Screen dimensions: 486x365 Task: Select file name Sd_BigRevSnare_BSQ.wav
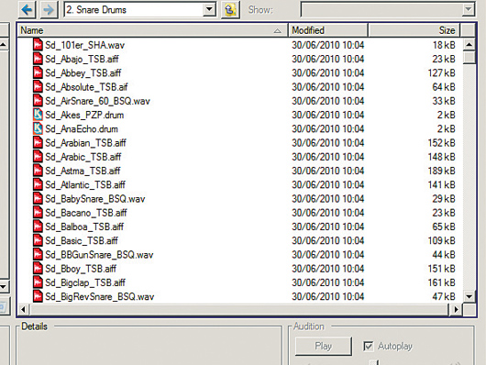pyautogui.click(x=100, y=296)
